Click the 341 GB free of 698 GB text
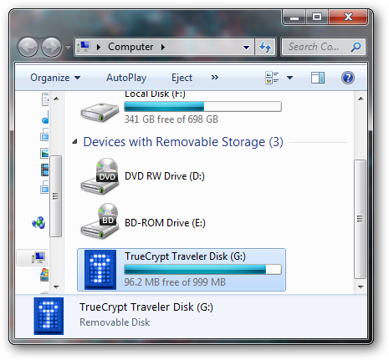This screenshot has width=389, height=360. pyautogui.click(x=171, y=119)
